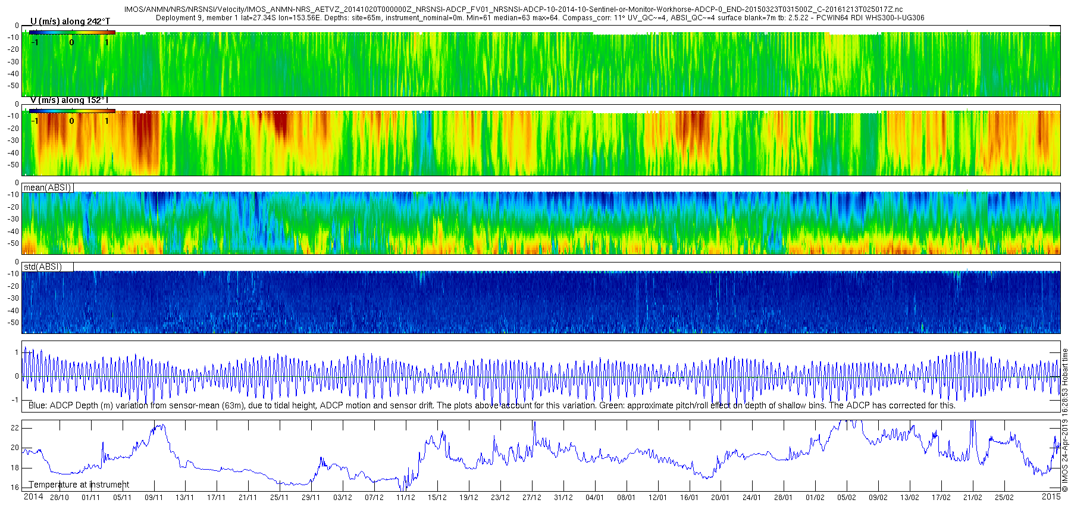Click the 'mean(ABSI)' panel label
Viewport: 1071px width, 506px height.
point(47,188)
